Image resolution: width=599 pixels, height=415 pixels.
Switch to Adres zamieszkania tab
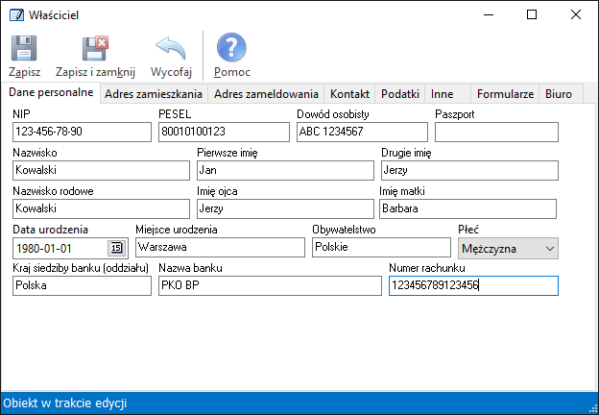coord(153,94)
